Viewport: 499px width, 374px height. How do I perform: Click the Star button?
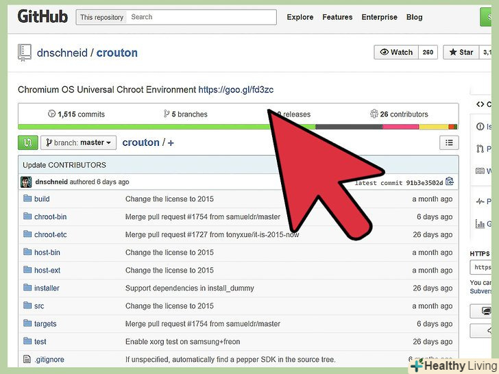[461, 52]
